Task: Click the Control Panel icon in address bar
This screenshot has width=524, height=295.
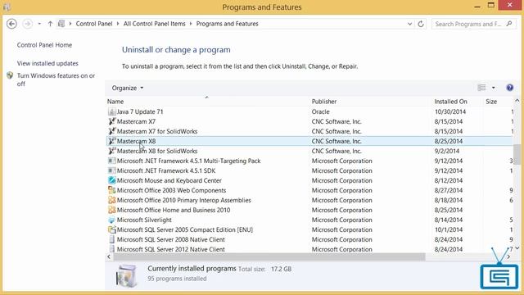Action: [61, 24]
